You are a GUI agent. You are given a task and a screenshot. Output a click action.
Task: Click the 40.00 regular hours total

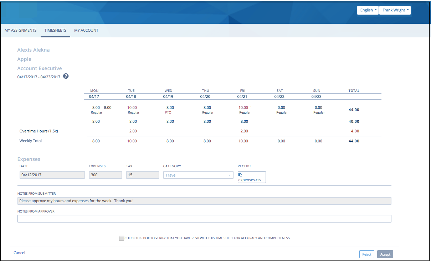[x=354, y=121]
